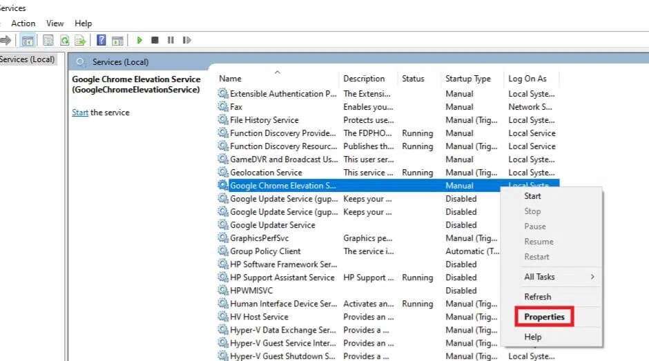Image resolution: width=649 pixels, height=361 pixels.
Task: Click the green refresh toolbar icon
Action: 65,40
